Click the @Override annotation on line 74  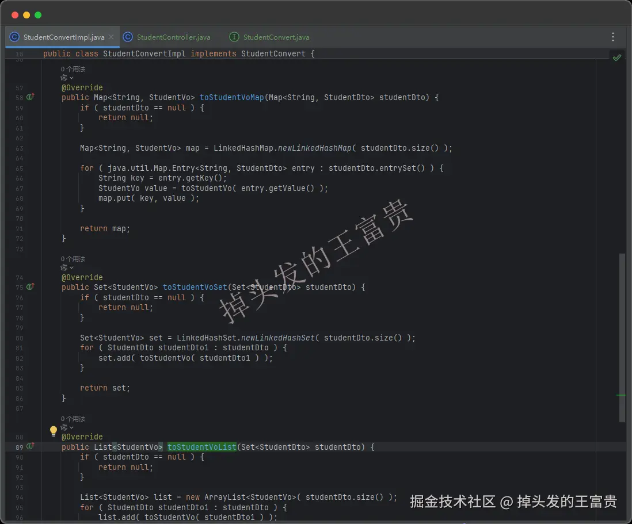(x=82, y=277)
